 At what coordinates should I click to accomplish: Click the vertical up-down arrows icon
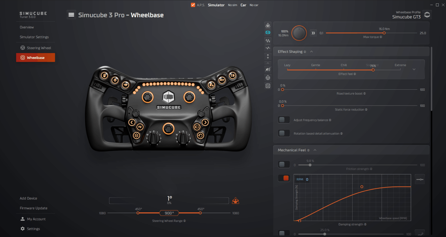[x=268, y=56]
